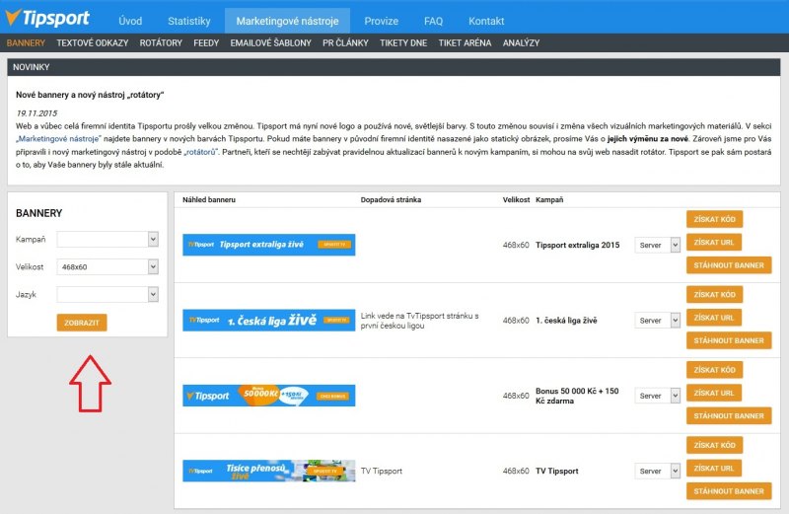Click the Bonus 50000 Kč banner preview
The width and height of the screenshot is (789, 514).
click(x=268, y=396)
